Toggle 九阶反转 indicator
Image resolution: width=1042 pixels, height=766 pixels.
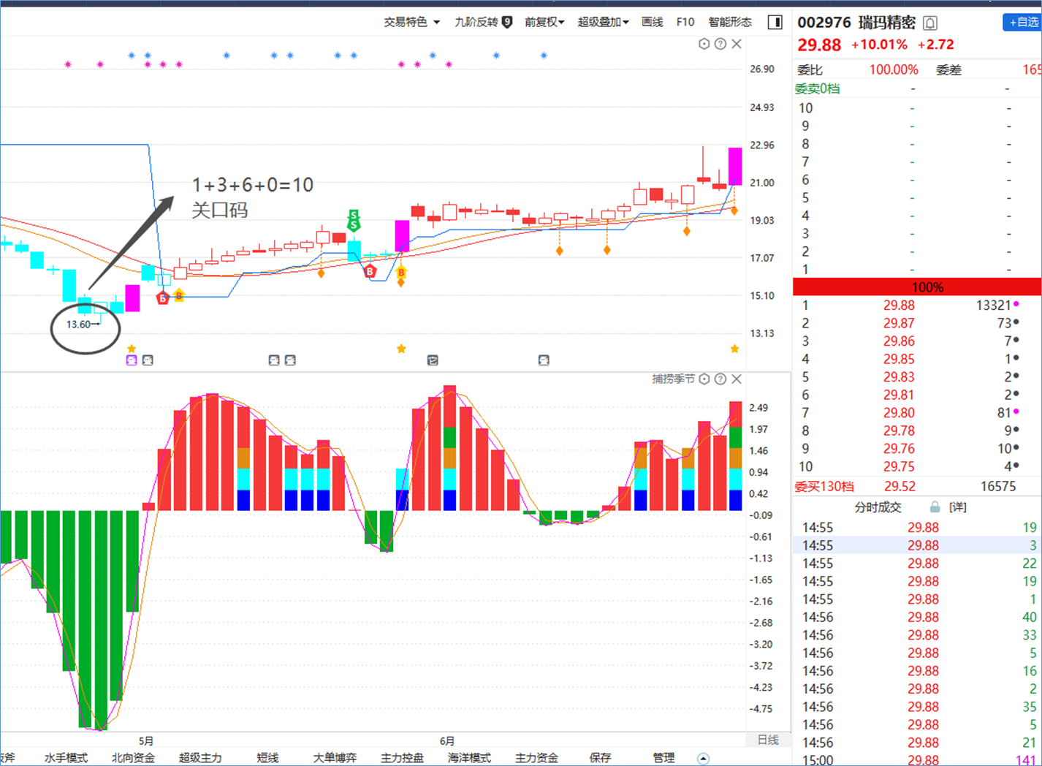483,22
